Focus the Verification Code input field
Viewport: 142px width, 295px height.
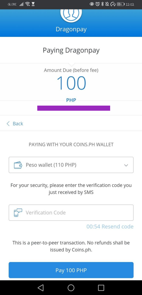71,213
